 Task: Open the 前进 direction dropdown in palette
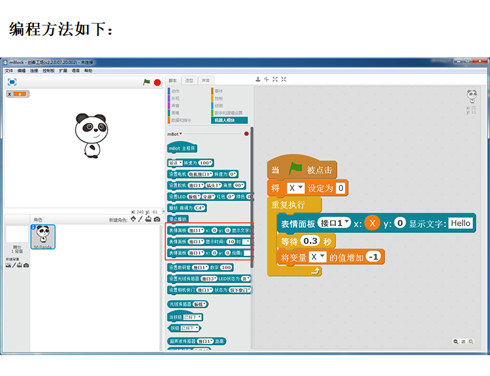point(175,163)
